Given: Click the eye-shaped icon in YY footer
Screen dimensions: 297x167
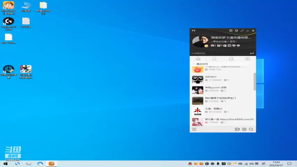Looking at the screenshot, I should click(244, 129).
